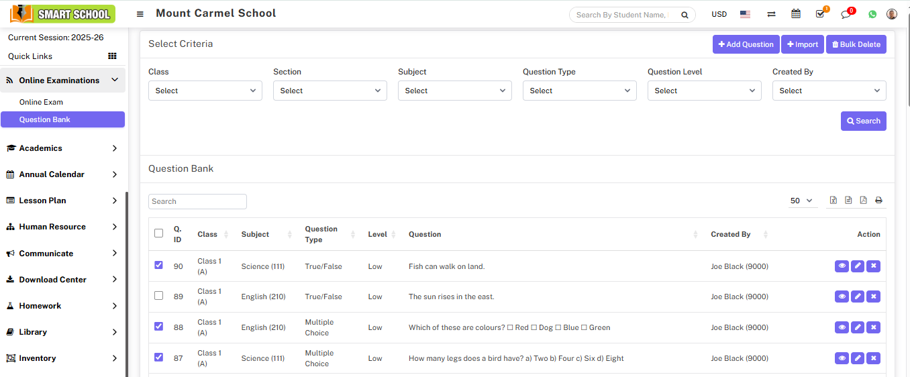Export question bank as PDF icon
This screenshot has height=377, width=910.
coord(863,201)
